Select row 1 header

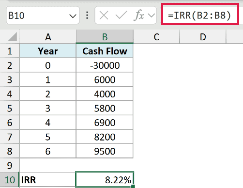(10, 51)
